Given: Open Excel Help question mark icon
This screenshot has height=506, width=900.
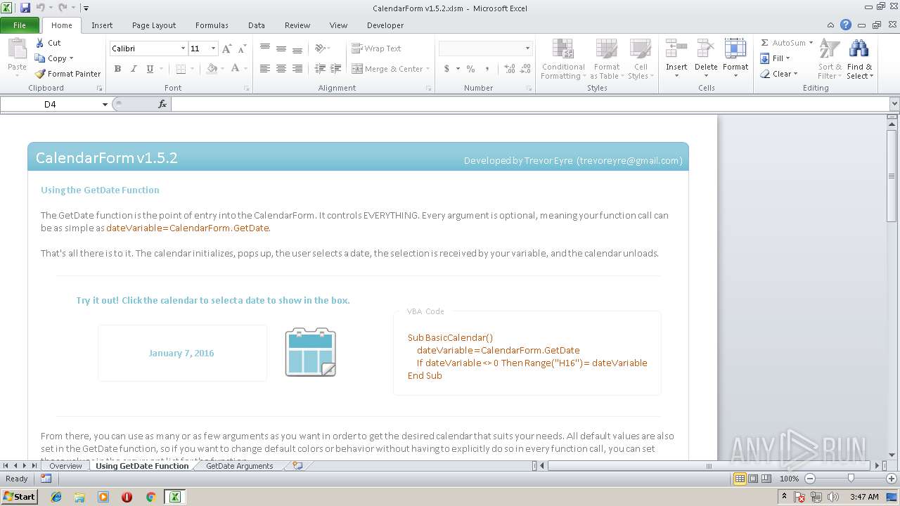Looking at the screenshot, I should point(847,25).
